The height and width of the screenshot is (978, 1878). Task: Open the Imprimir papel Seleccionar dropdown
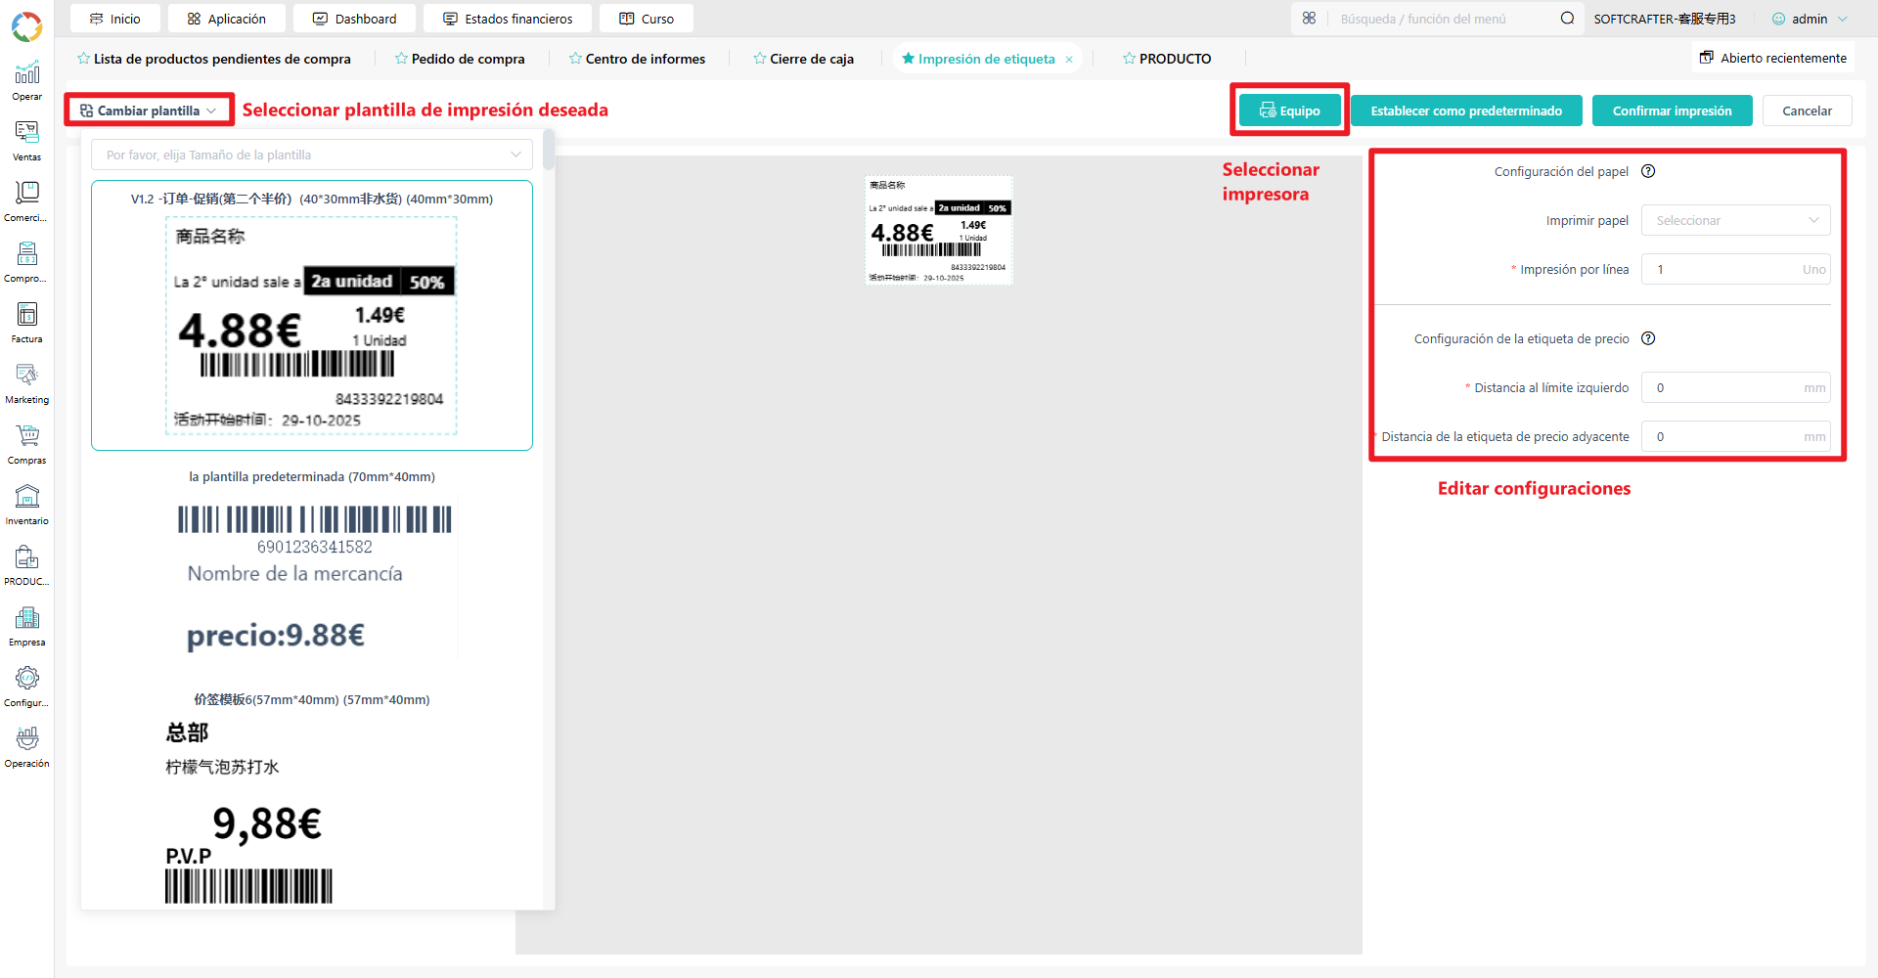[1735, 220]
